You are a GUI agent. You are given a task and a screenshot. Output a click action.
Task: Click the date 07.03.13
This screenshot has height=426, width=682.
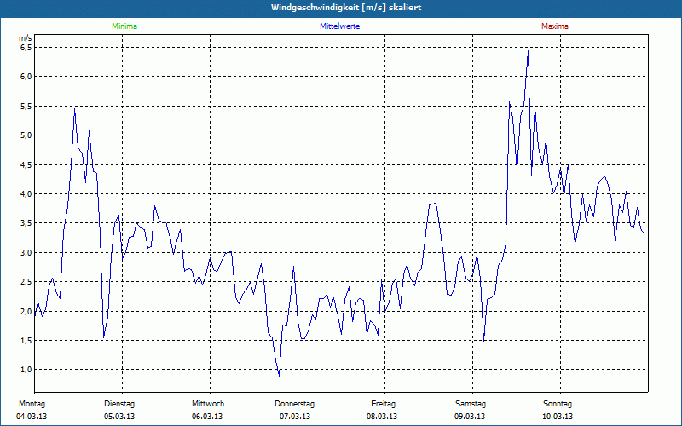tap(295, 417)
